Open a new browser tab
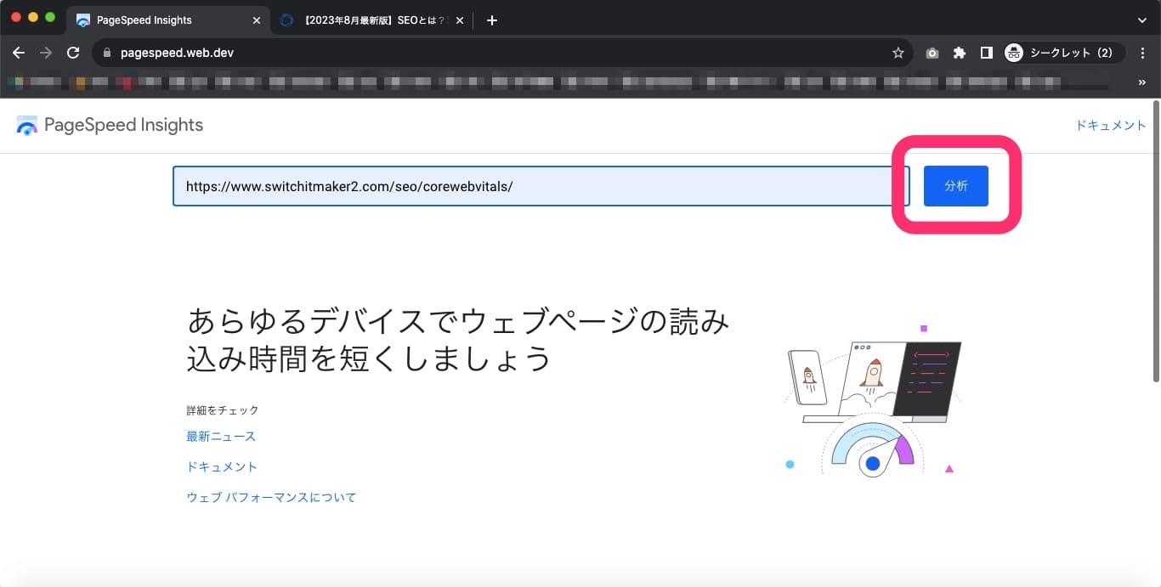Screen dimensions: 1161x587 [x=492, y=20]
